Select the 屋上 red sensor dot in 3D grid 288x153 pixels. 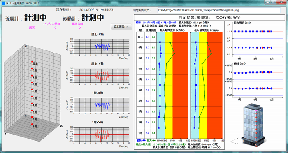click(x=32, y=62)
